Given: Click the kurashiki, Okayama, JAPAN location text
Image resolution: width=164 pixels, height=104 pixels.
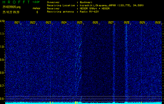Looking at the screenshot, I should [98, 5].
